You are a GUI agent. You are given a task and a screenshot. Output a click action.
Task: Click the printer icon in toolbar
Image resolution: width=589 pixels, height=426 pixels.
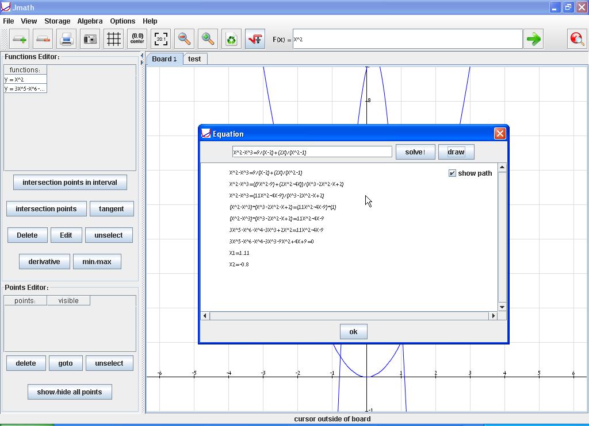[x=67, y=39]
